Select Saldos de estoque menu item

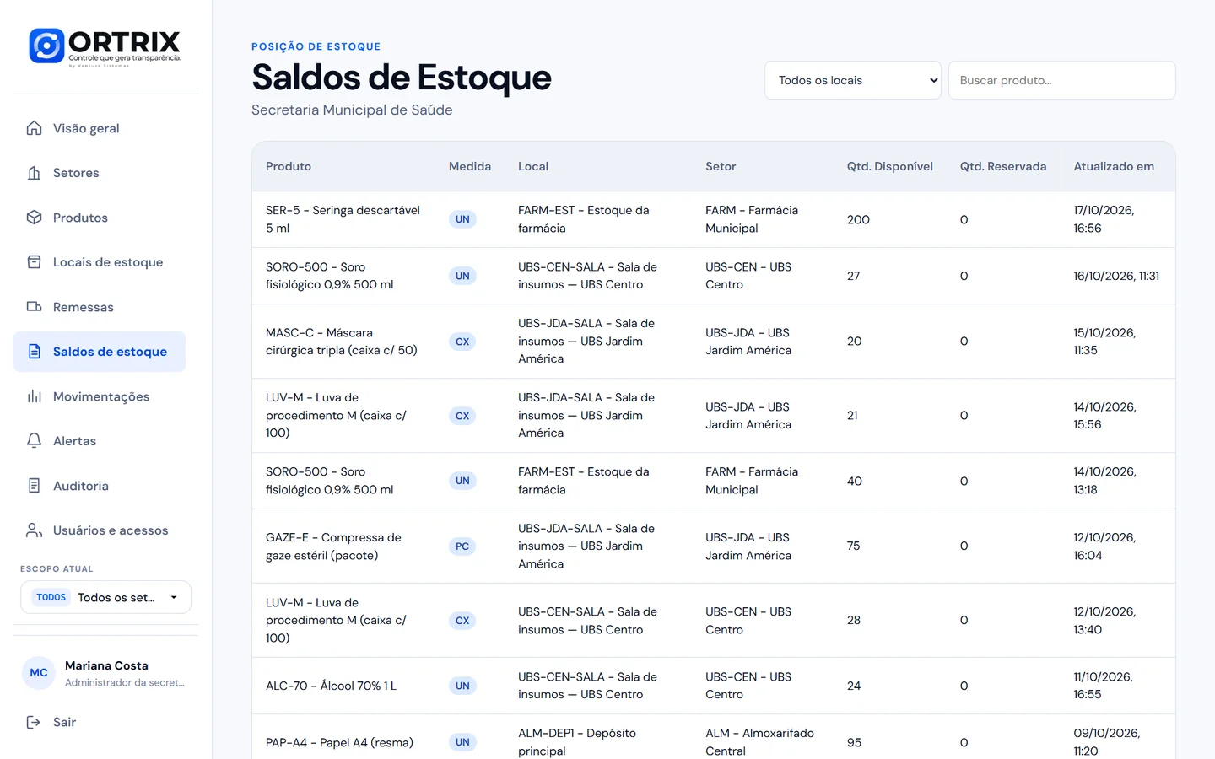coord(100,352)
